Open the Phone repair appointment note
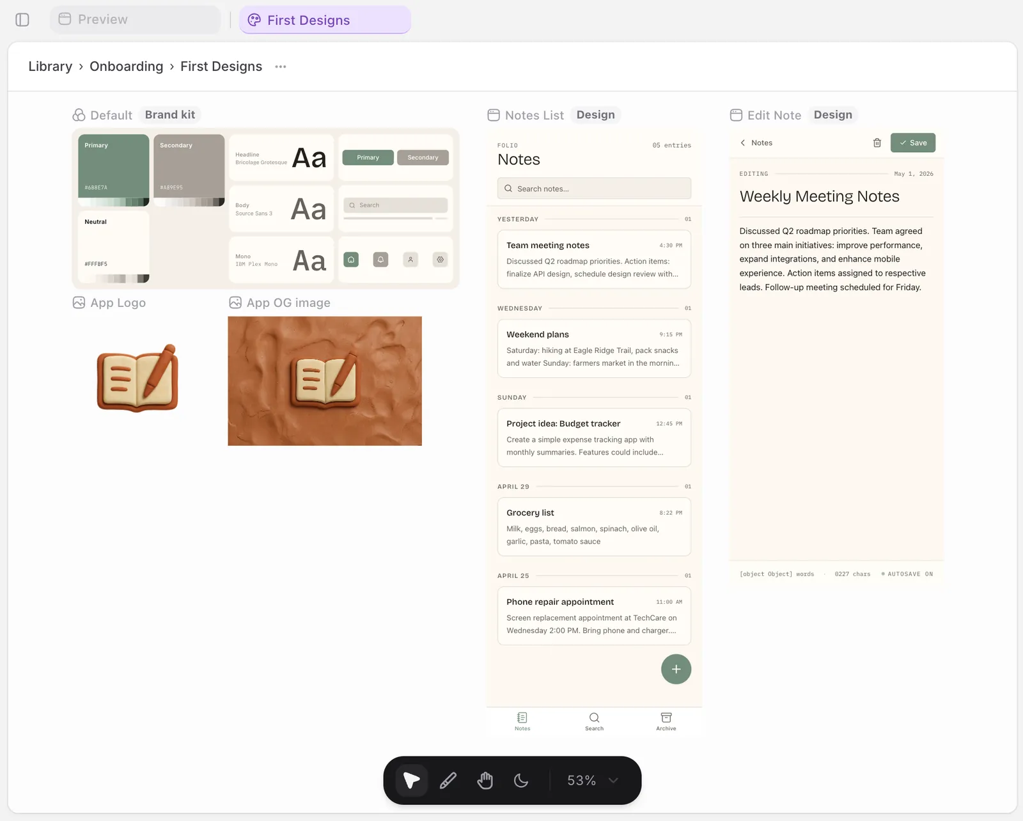The height and width of the screenshot is (821, 1023). [x=595, y=616]
